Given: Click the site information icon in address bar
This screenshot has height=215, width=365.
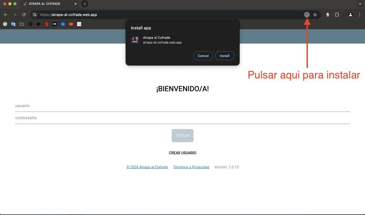Looking at the screenshot, I should [x=34, y=14].
